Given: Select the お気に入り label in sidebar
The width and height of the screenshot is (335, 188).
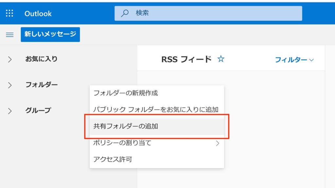Looking at the screenshot, I should tap(42, 59).
